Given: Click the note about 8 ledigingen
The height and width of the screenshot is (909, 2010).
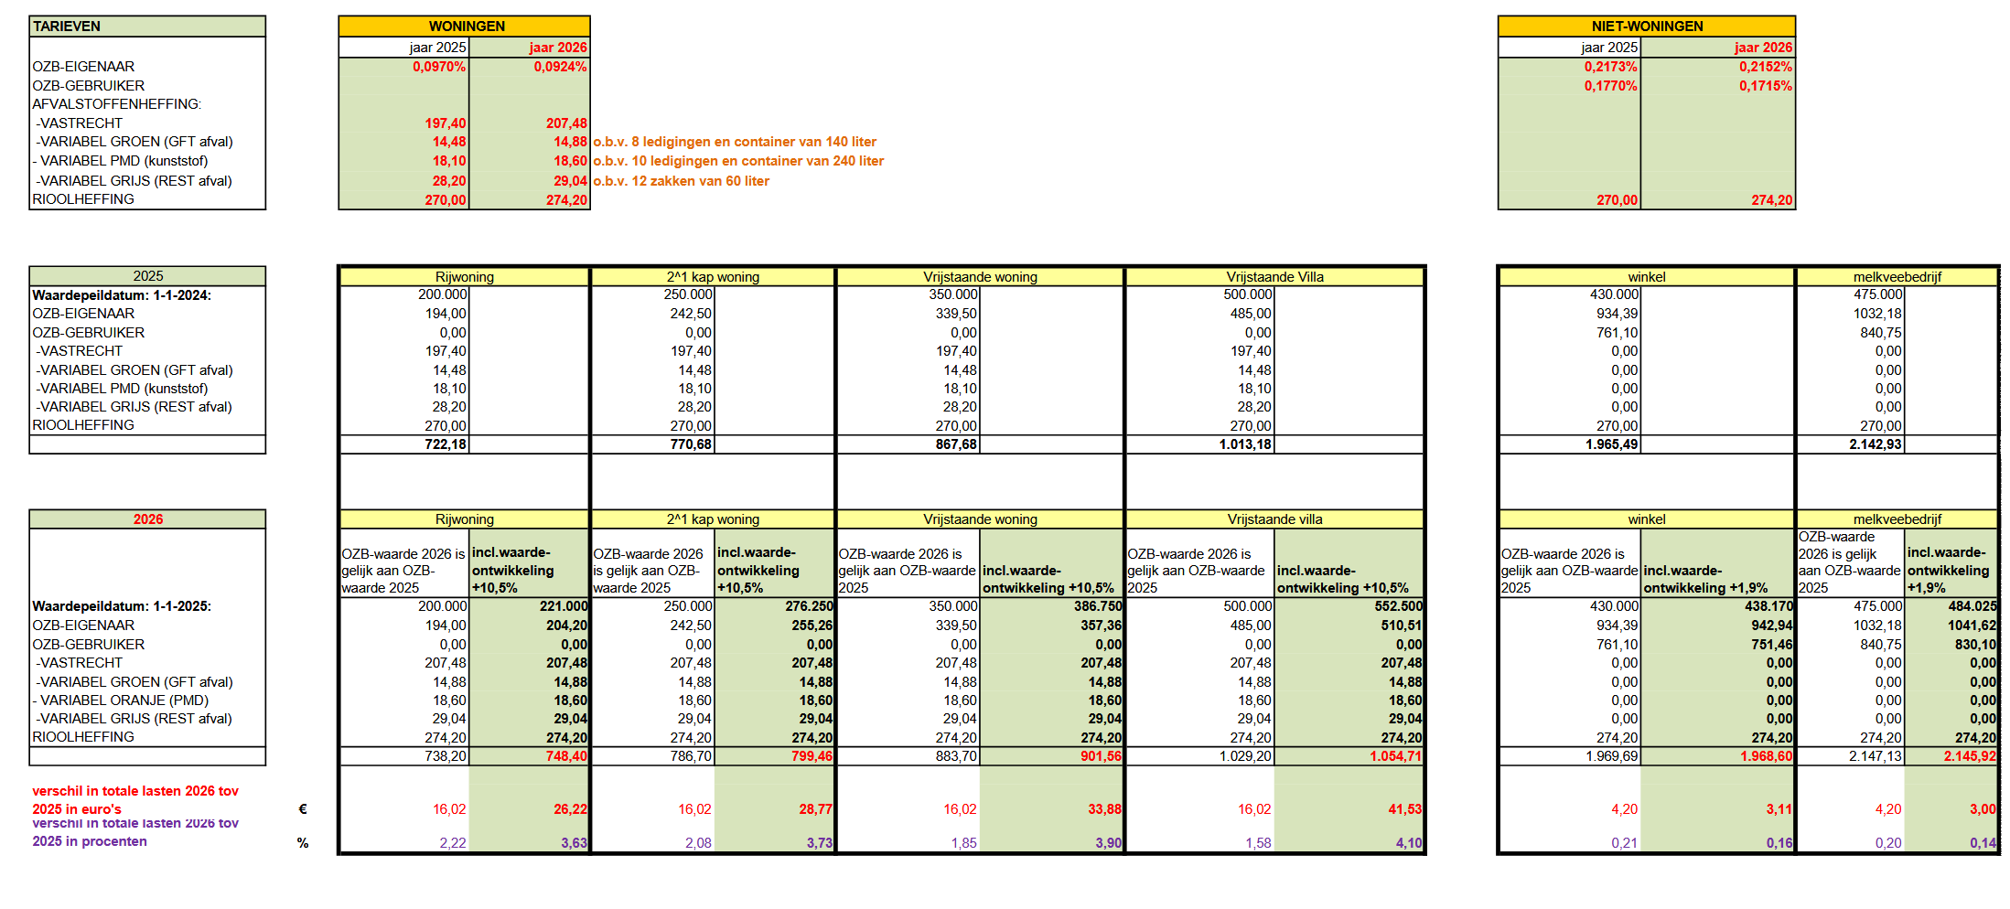Looking at the screenshot, I should point(735,142).
